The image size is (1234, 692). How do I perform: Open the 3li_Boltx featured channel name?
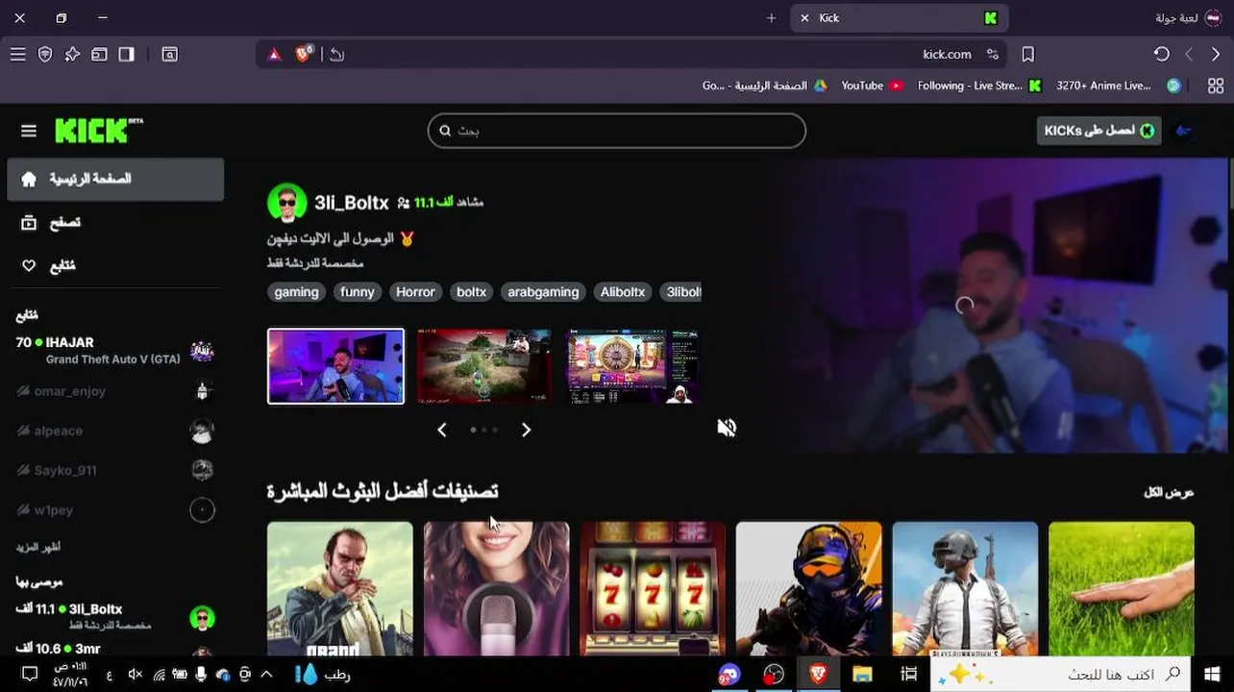[x=351, y=203]
